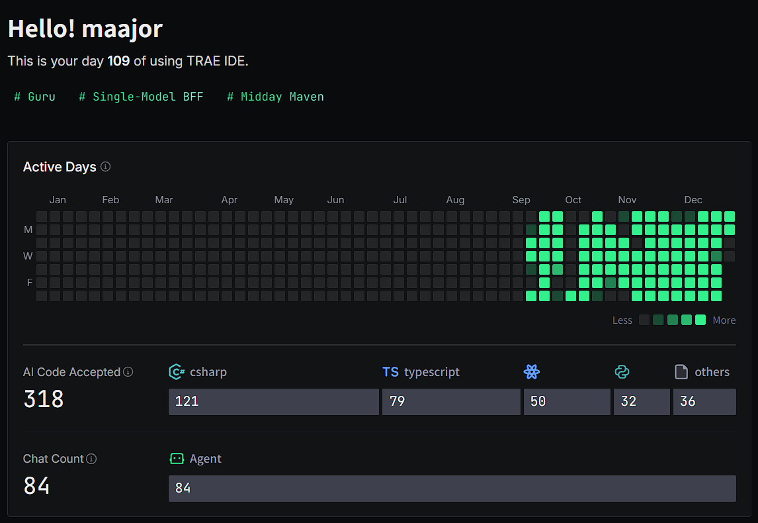Screen dimensions: 758x523
Task: Select the # Single-Model BFF tag
Action: pyautogui.click(x=141, y=97)
